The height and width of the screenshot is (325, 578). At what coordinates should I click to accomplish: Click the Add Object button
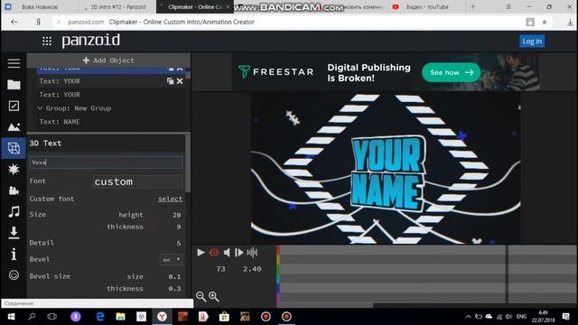(x=108, y=60)
